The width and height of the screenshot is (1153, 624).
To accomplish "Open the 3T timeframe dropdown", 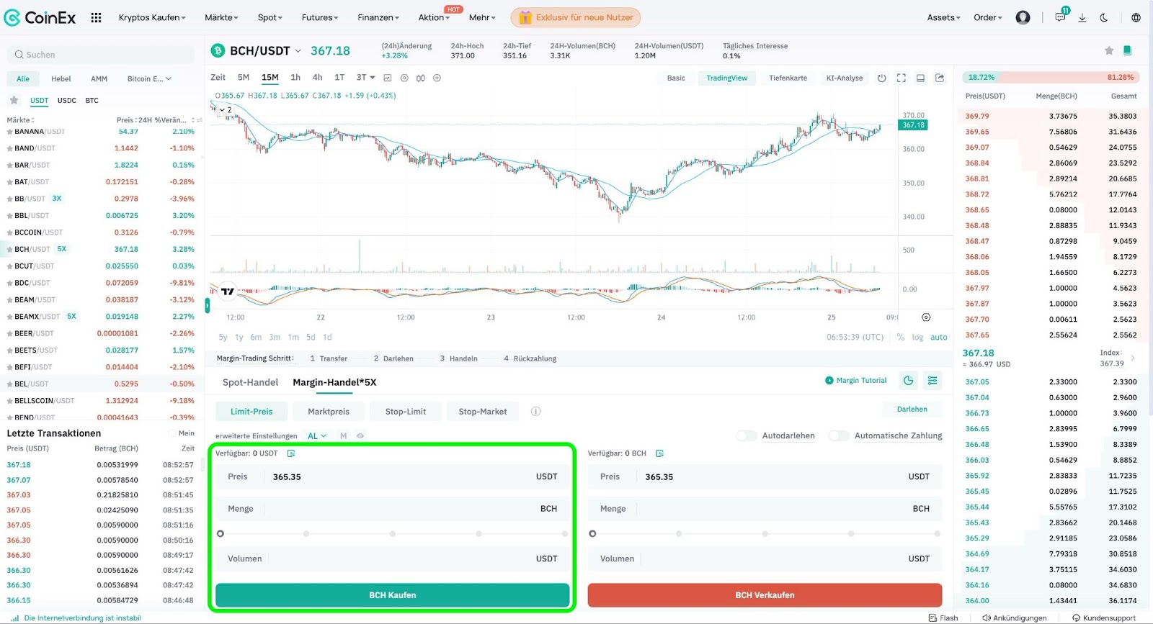I will point(365,78).
